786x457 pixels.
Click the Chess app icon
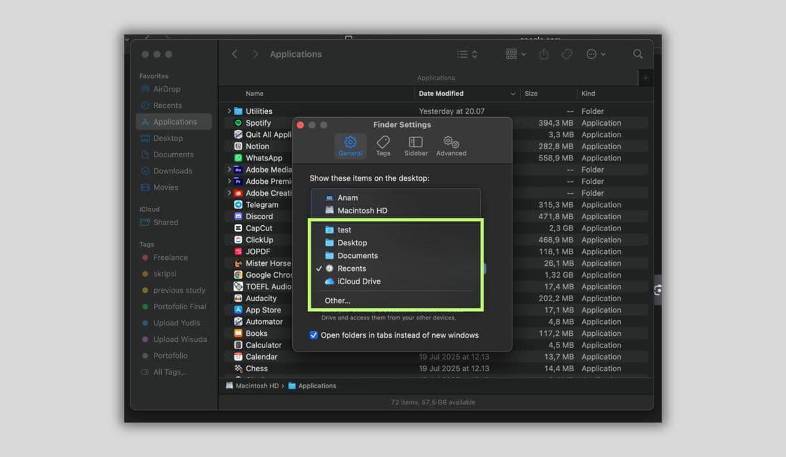pos(238,368)
